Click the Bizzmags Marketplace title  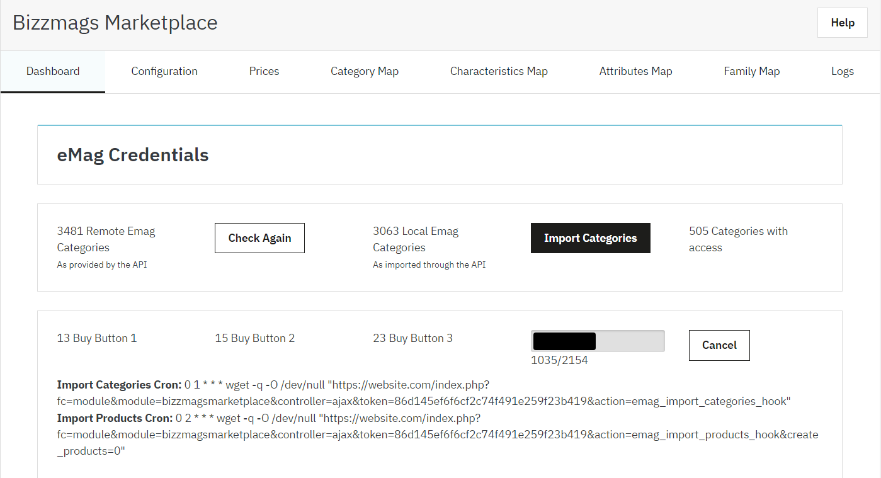point(115,23)
